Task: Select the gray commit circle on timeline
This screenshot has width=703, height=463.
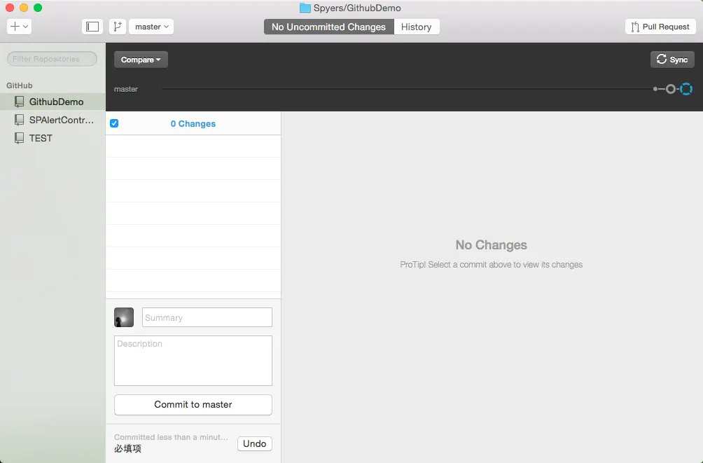Action: pyautogui.click(x=670, y=89)
